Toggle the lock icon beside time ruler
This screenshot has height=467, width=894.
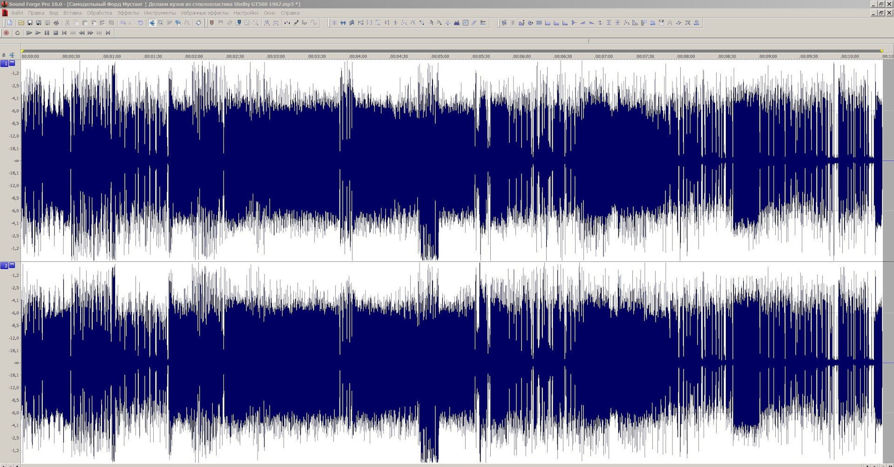click(x=4, y=55)
